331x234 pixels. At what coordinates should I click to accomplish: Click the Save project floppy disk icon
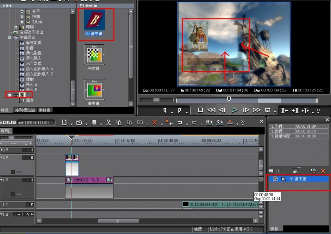click(x=93, y=123)
